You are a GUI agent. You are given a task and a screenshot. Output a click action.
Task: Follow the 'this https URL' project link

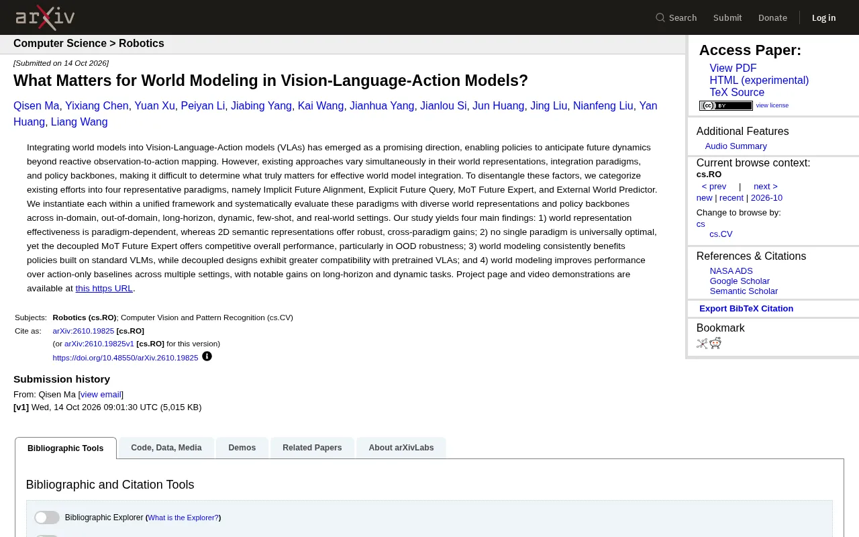pyautogui.click(x=104, y=289)
